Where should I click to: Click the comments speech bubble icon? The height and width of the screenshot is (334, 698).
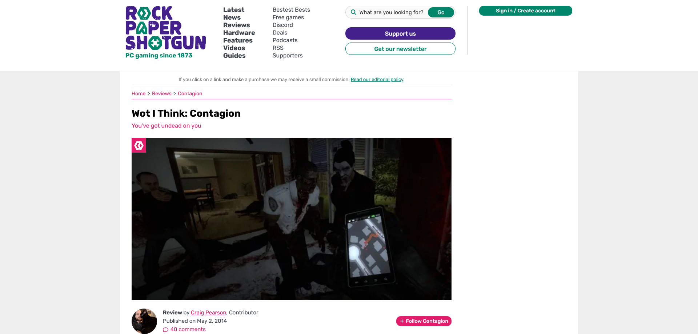[x=165, y=330]
